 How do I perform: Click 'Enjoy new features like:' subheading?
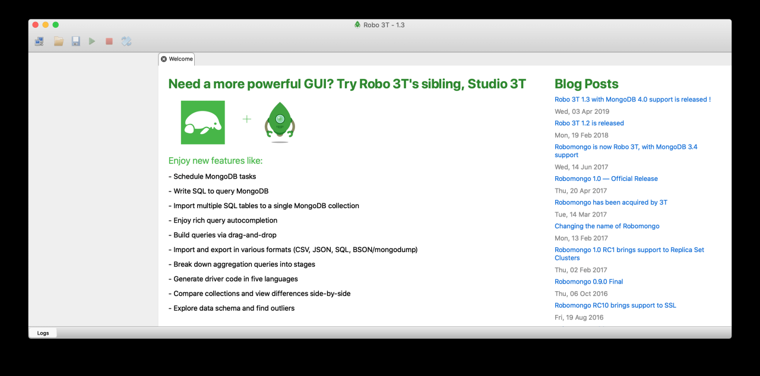tap(216, 161)
